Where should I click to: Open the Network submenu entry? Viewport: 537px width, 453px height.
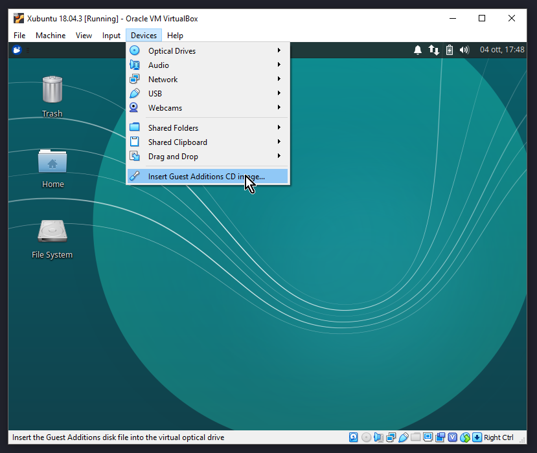(x=208, y=80)
